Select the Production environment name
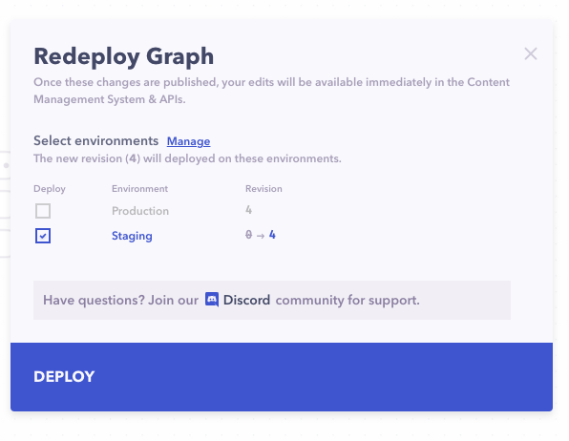The width and height of the screenshot is (569, 441). [x=140, y=211]
